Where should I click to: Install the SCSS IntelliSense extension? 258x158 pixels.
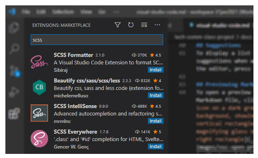click(x=155, y=121)
